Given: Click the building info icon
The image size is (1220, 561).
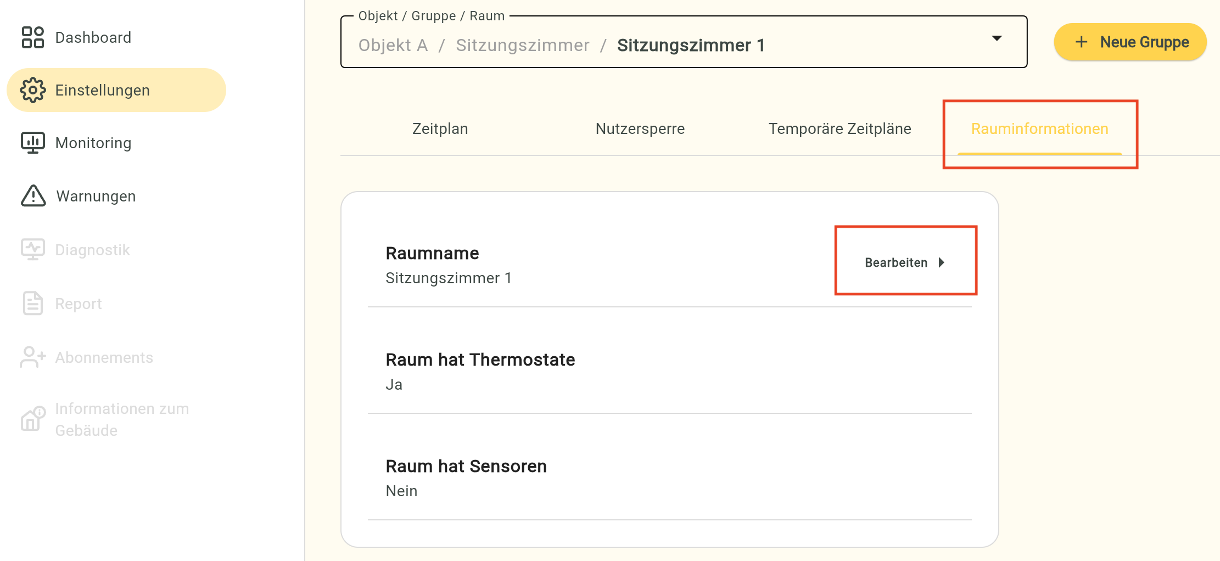Looking at the screenshot, I should click(x=32, y=419).
